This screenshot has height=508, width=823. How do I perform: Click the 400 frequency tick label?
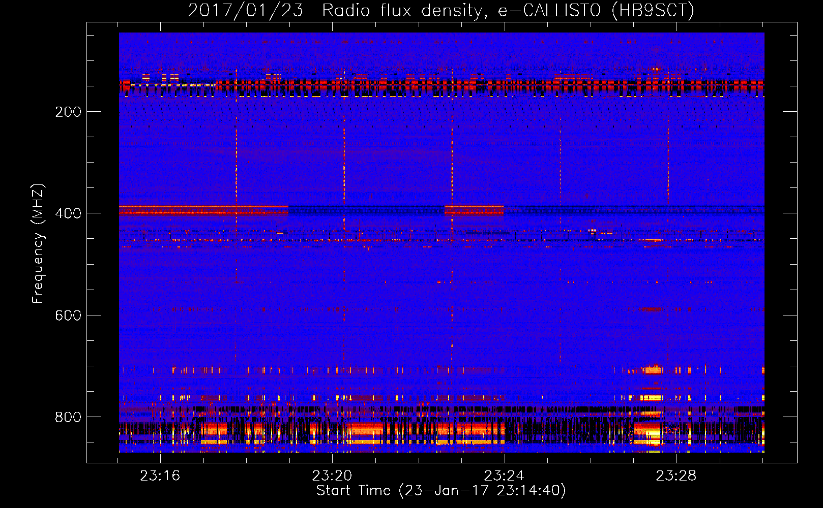pos(68,213)
